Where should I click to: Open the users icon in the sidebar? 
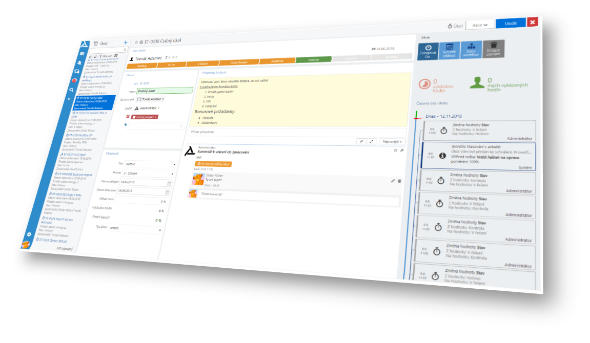79,63
